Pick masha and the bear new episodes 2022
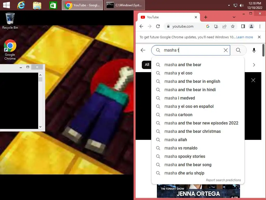 click(x=198, y=123)
